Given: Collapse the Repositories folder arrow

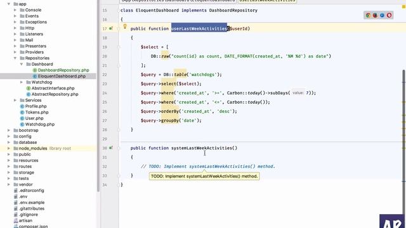Looking at the screenshot, I should click(15, 58).
